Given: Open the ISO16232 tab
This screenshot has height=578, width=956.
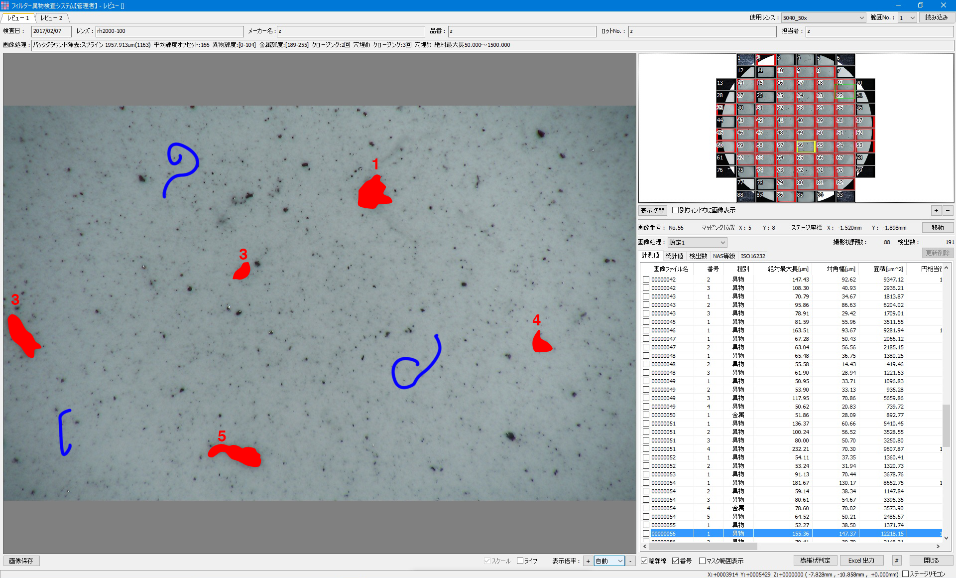Looking at the screenshot, I should click(x=752, y=256).
